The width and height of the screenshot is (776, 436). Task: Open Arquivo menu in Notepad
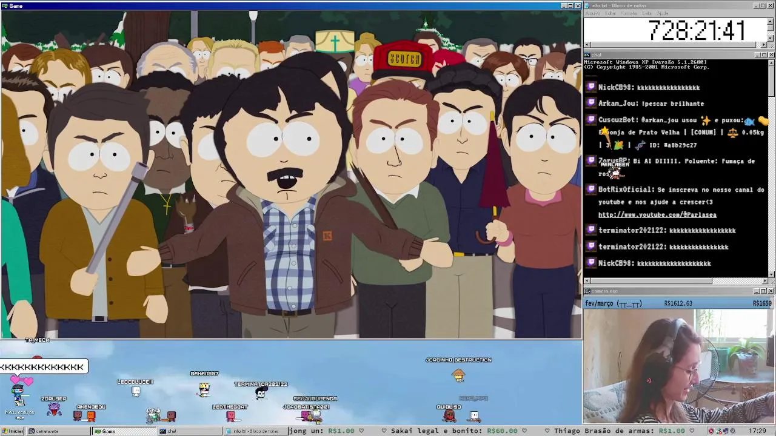[592, 13]
